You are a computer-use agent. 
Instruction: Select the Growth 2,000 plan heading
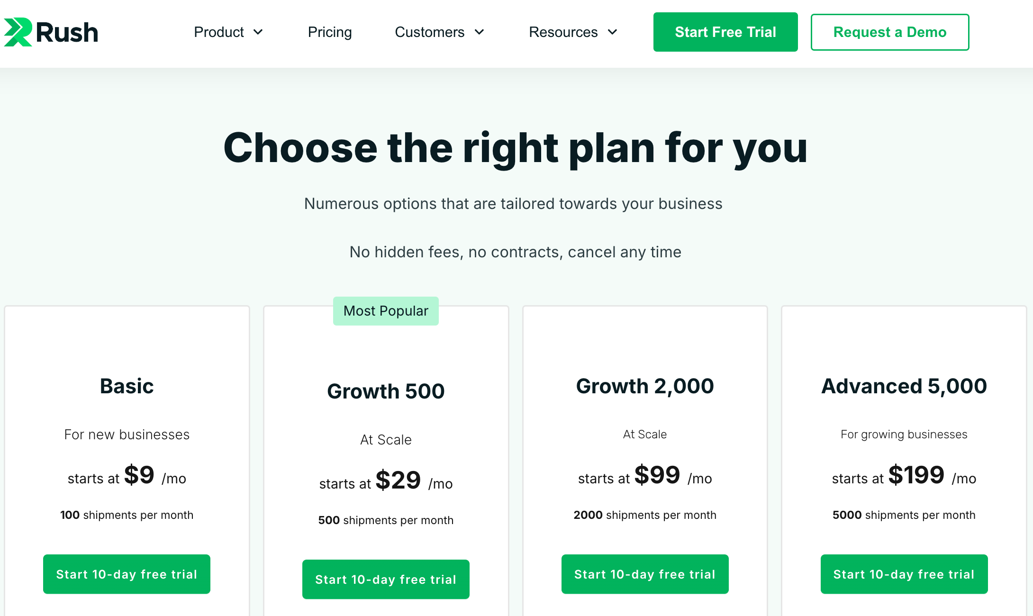644,386
